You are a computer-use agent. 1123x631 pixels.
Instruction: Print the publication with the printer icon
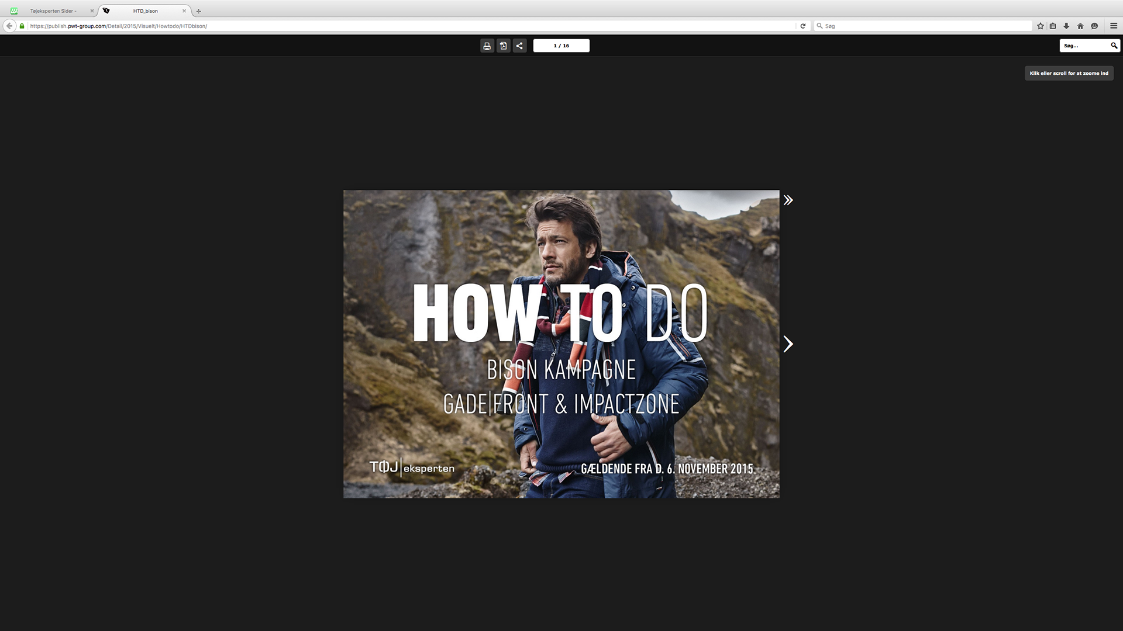(x=487, y=46)
